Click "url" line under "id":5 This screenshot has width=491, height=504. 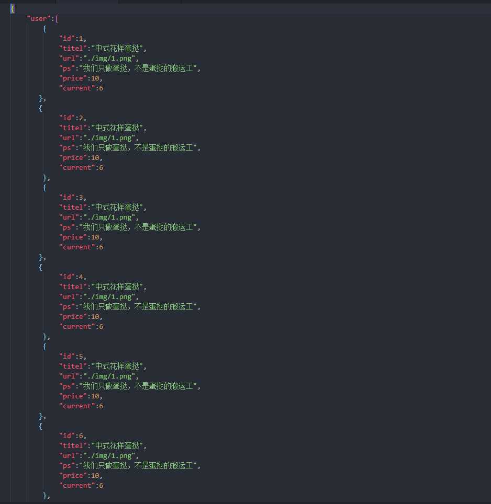(x=99, y=376)
